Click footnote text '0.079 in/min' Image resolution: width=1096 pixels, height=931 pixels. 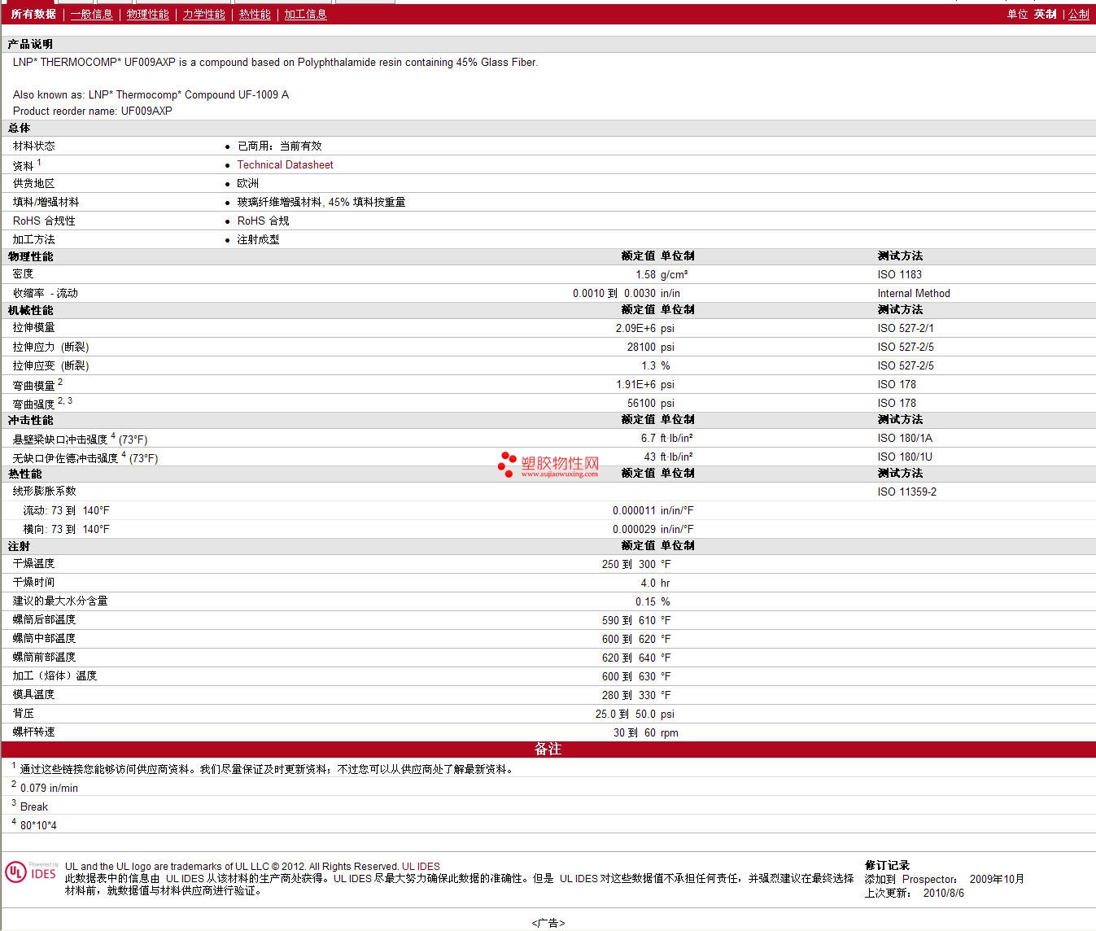49,788
